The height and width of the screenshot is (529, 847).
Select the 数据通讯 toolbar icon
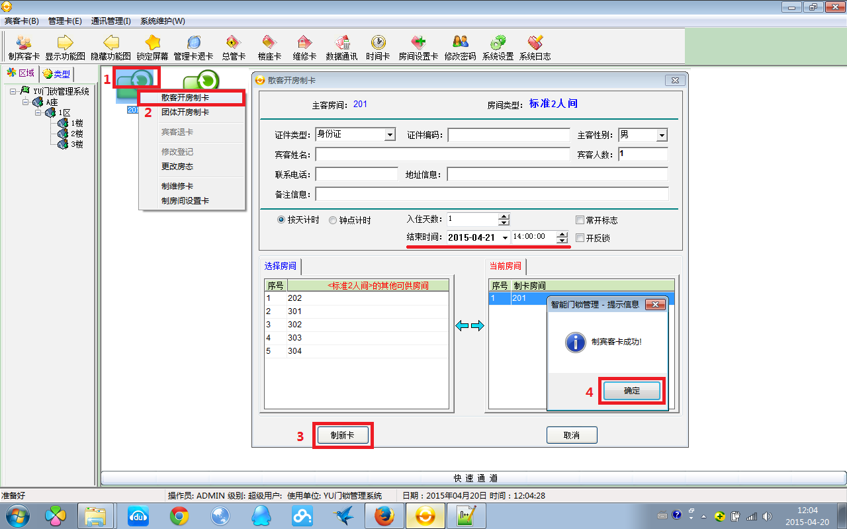(x=341, y=43)
